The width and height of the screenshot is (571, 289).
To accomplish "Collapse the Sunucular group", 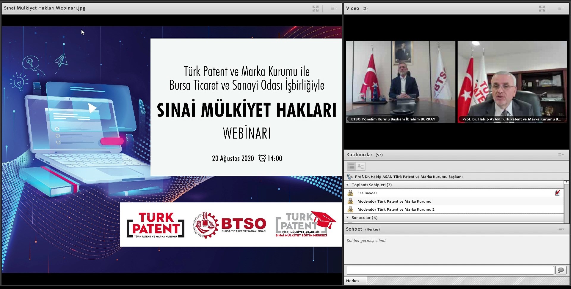I will 347,217.
